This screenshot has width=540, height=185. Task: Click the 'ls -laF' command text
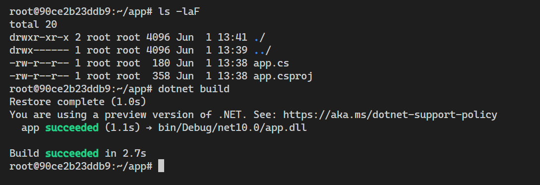179,12
